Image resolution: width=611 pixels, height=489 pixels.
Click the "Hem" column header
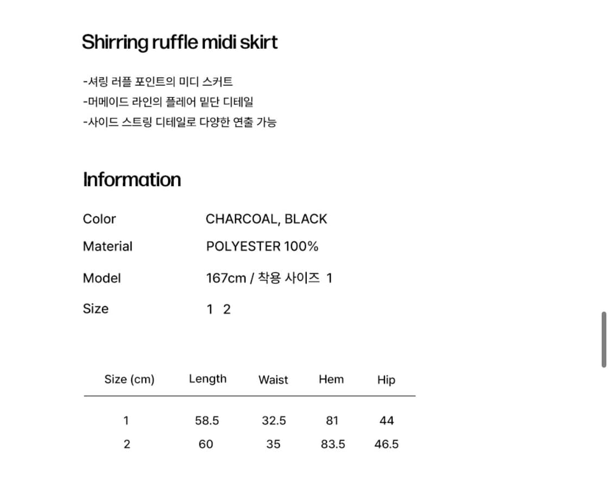point(331,379)
